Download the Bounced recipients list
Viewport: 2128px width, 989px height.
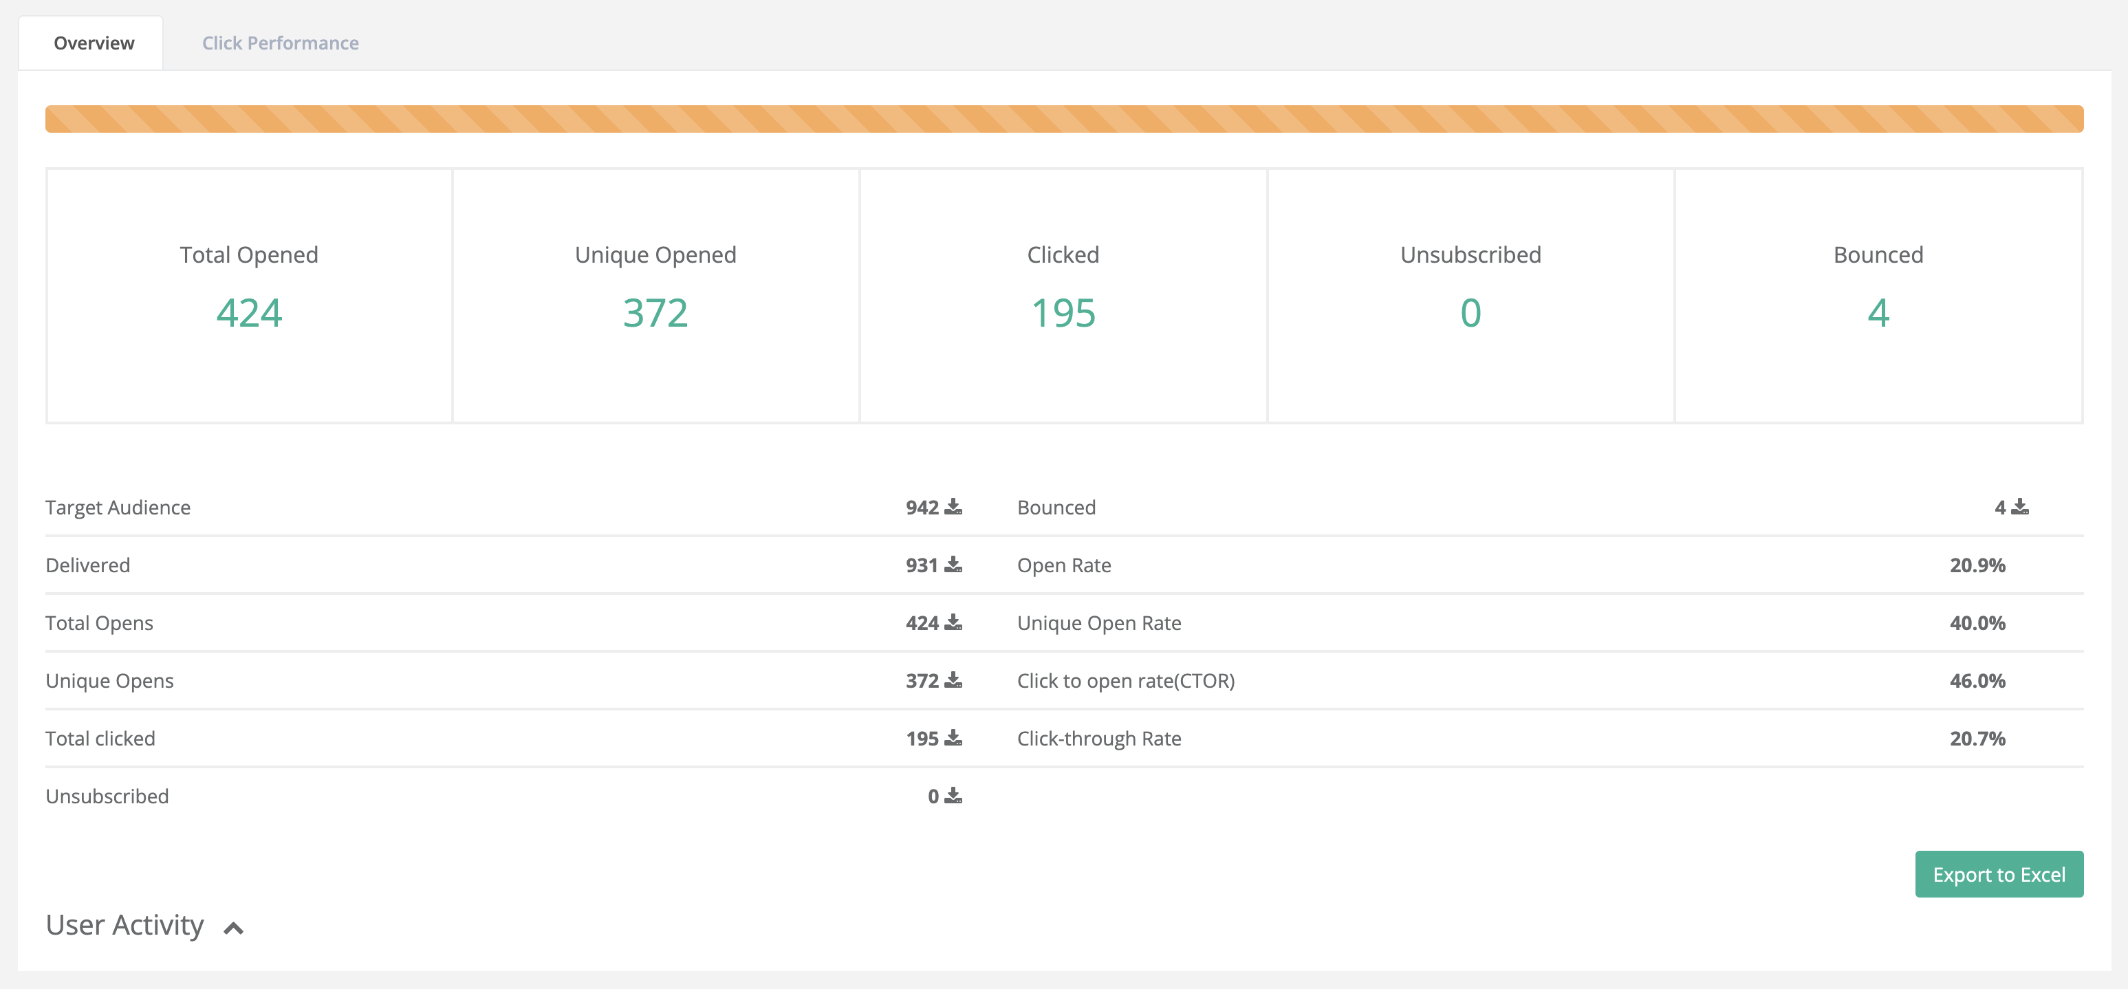[x=2020, y=506]
